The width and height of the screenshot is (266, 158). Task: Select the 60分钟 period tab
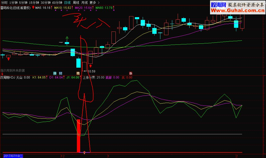point(57,3)
